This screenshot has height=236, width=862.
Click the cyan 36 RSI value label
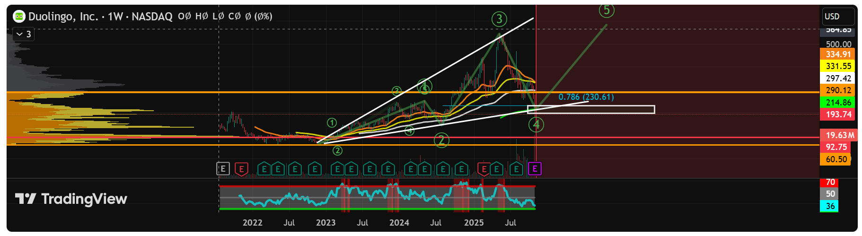click(x=830, y=206)
